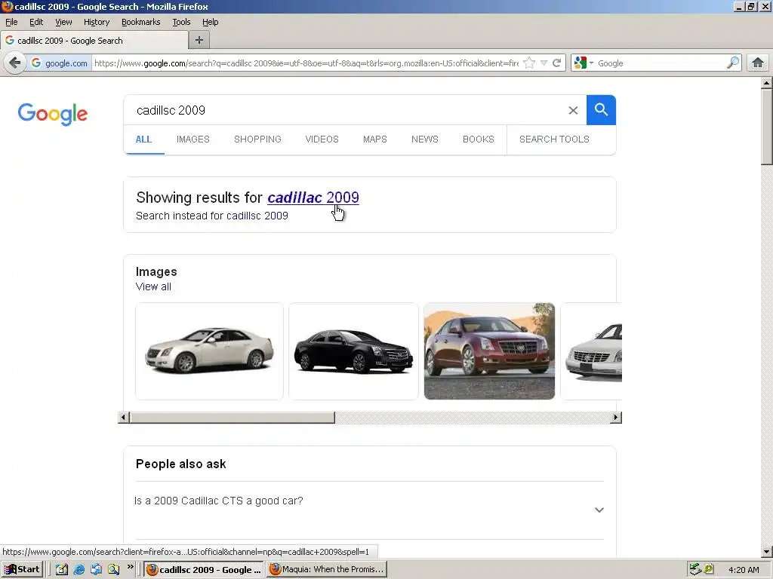Go back with the Firefox back arrow

click(x=15, y=63)
